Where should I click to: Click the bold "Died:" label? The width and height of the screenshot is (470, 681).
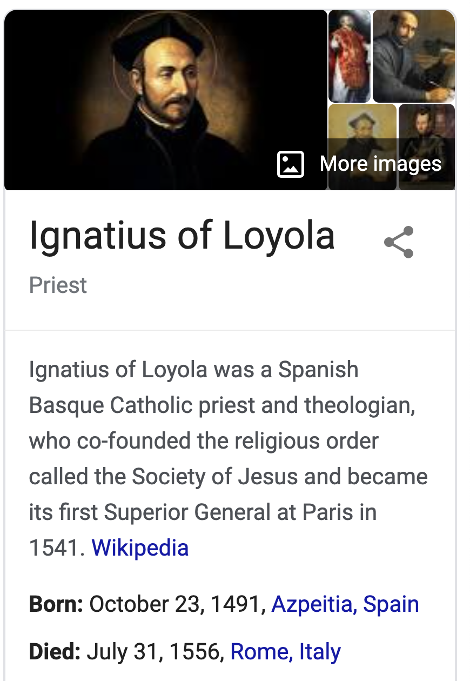pyautogui.click(x=55, y=651)
